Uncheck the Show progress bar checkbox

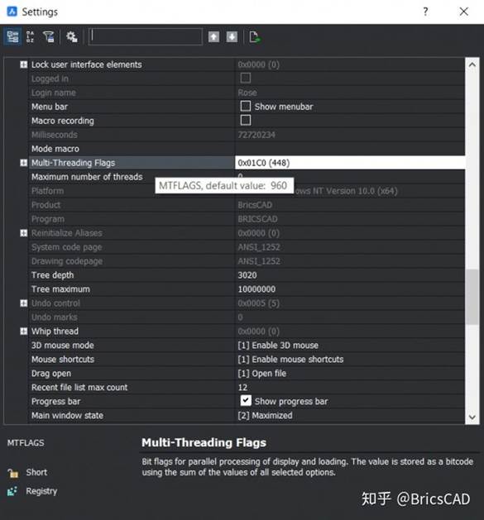click(246, 401)
